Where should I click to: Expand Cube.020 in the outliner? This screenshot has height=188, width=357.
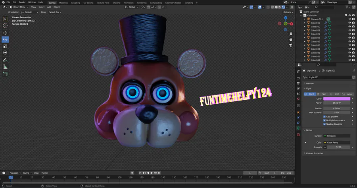[x=305, y=27]
